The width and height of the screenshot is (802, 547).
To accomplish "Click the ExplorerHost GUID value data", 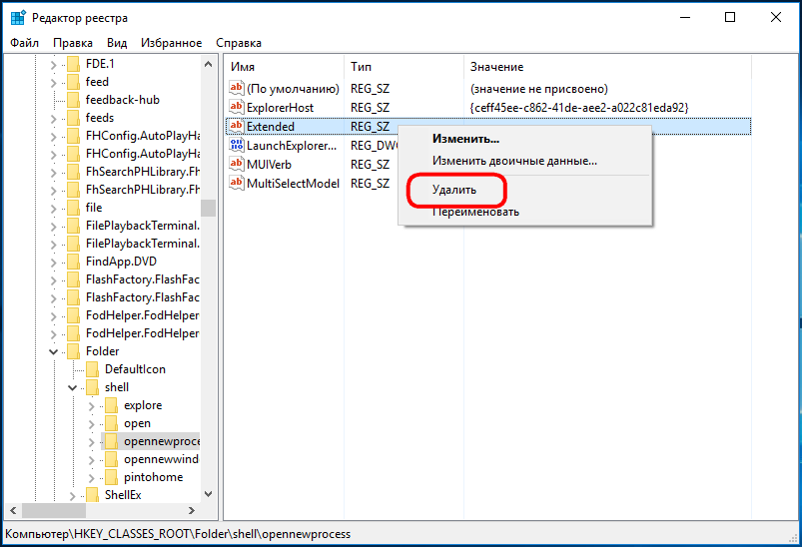I will point(579,108).
